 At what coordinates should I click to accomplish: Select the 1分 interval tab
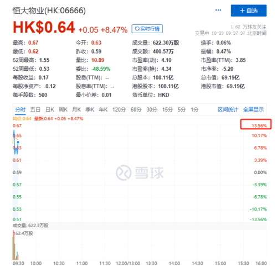coord(194,109)
